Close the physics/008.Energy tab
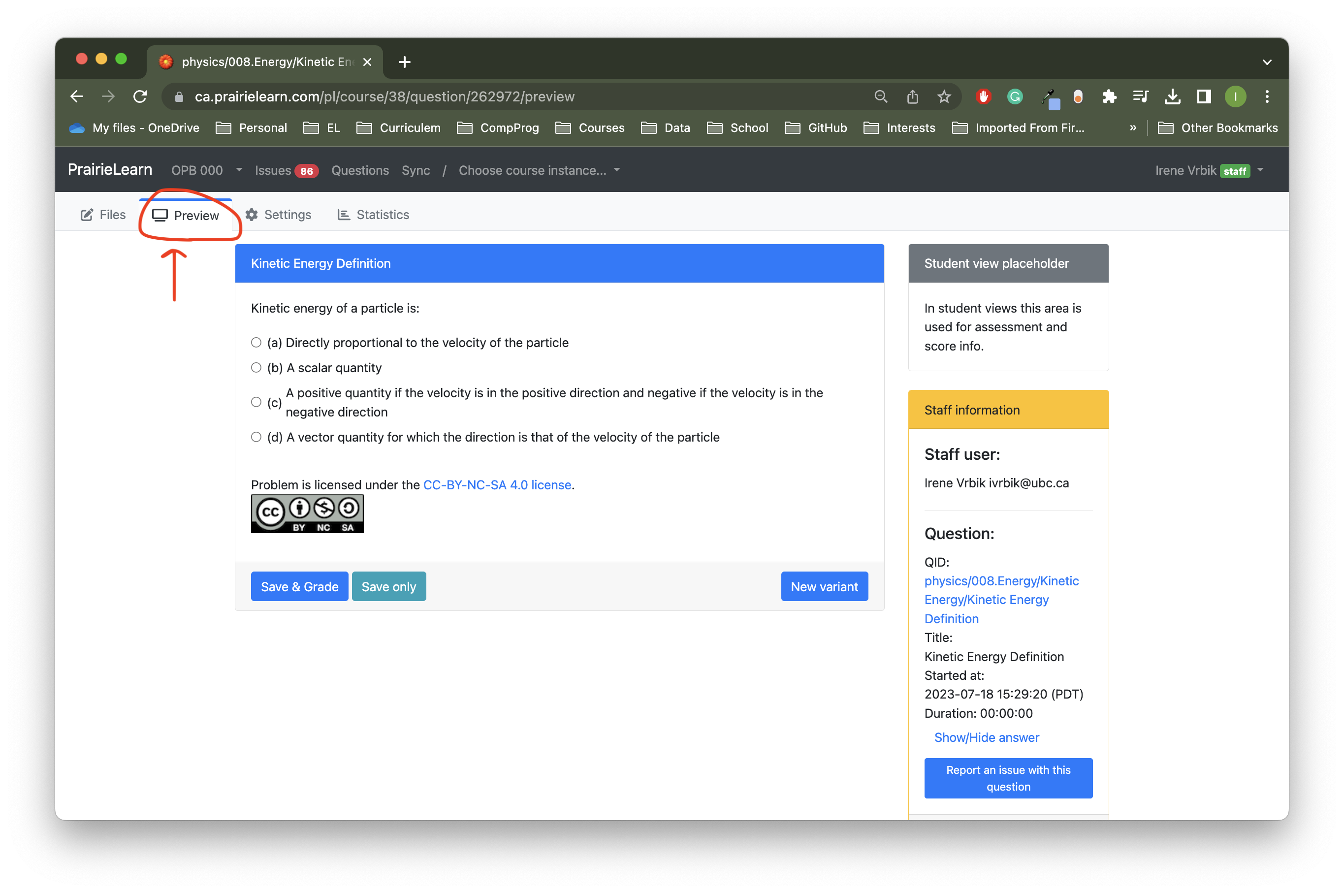1344x893 pixels. point(367,62)
